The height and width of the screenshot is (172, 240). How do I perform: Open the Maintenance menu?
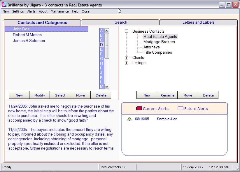click(59, 12)
